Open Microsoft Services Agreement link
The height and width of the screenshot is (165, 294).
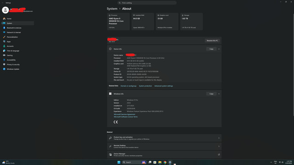coord(124,114)
